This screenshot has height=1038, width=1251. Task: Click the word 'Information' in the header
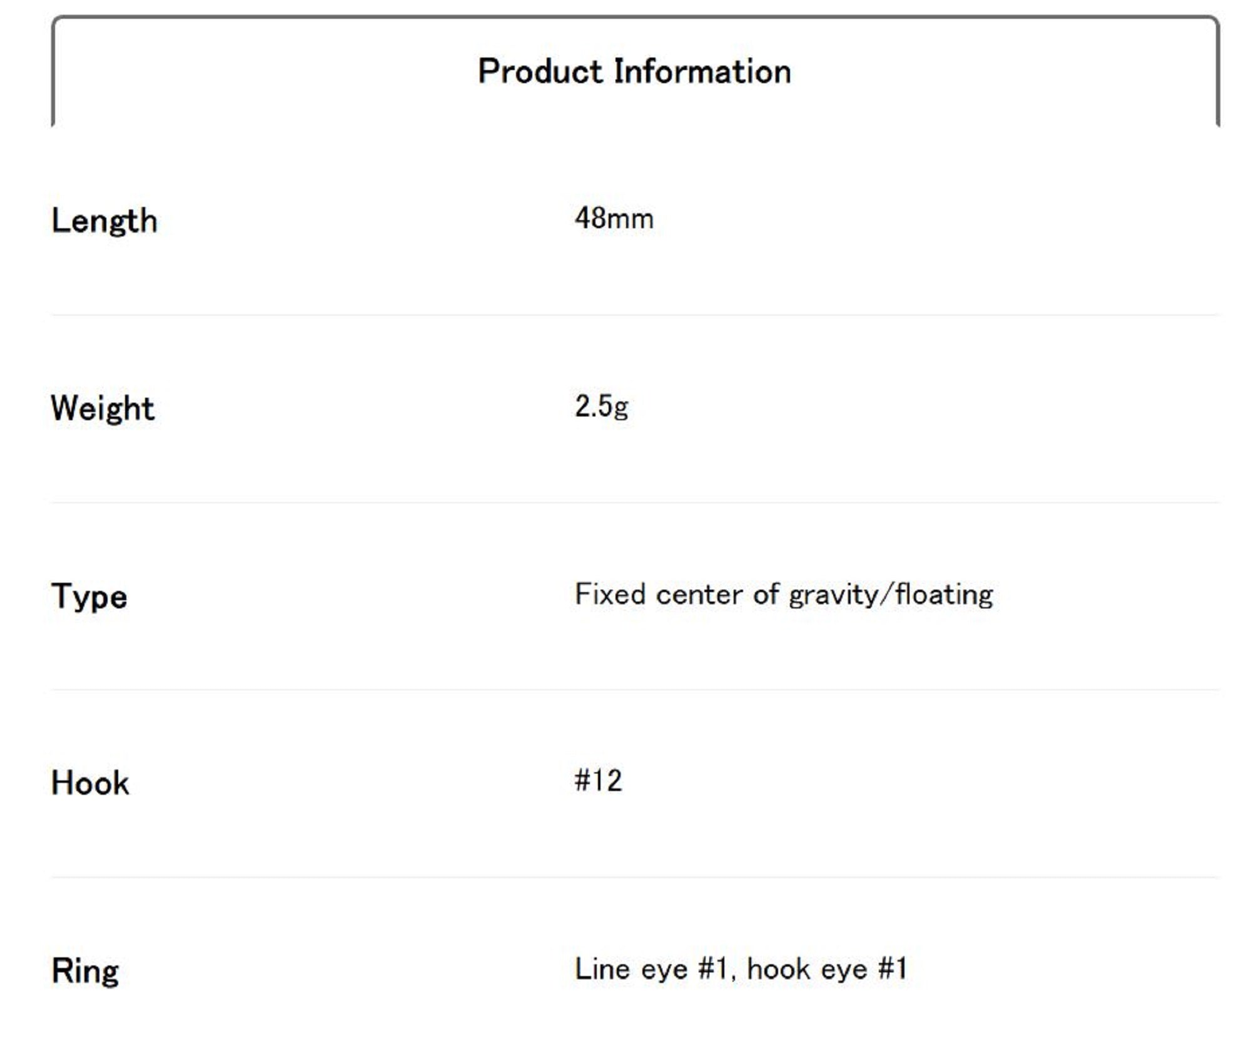[702, 71]
